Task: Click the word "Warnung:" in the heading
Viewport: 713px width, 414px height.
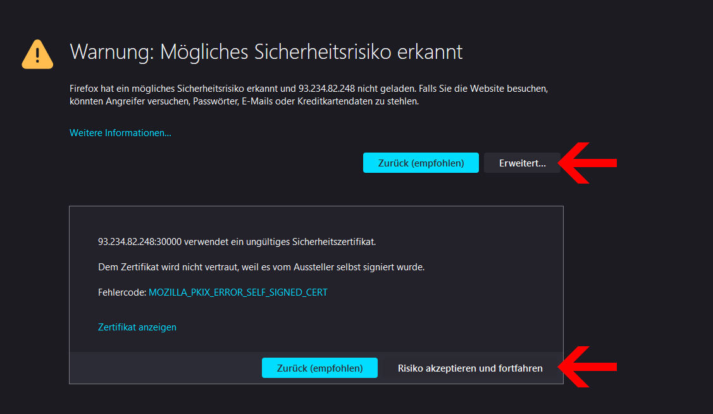Action: tap(111, 52)
